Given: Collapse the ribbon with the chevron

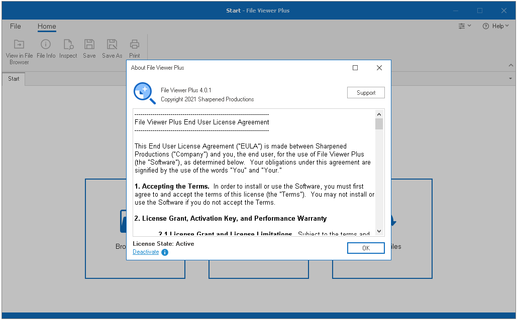Looking at the screenshot, I should [511, 65].
